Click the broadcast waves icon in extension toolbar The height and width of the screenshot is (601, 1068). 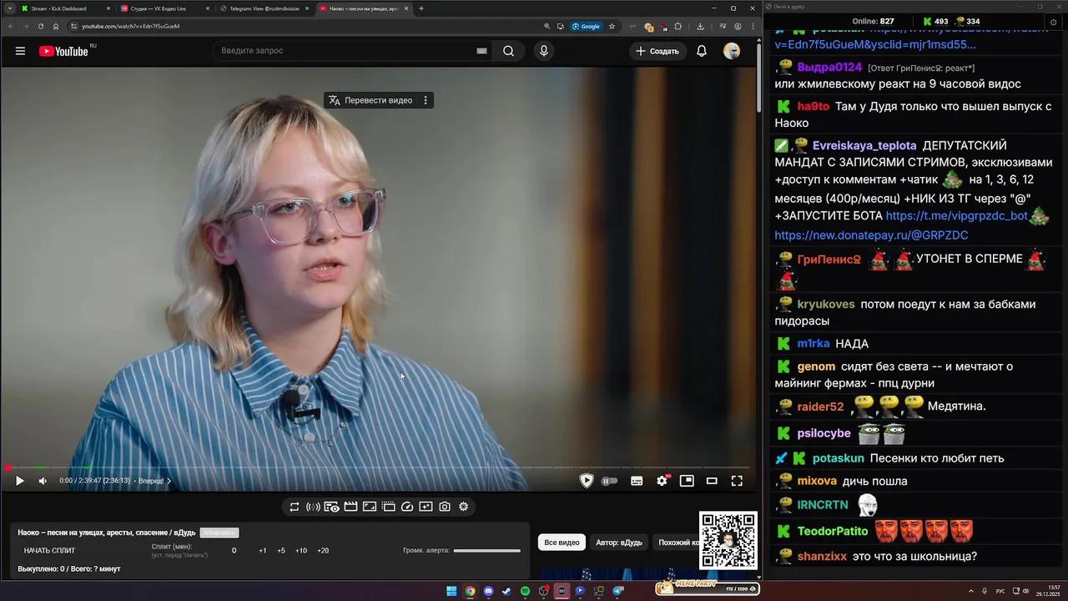[x=313, y=507]
